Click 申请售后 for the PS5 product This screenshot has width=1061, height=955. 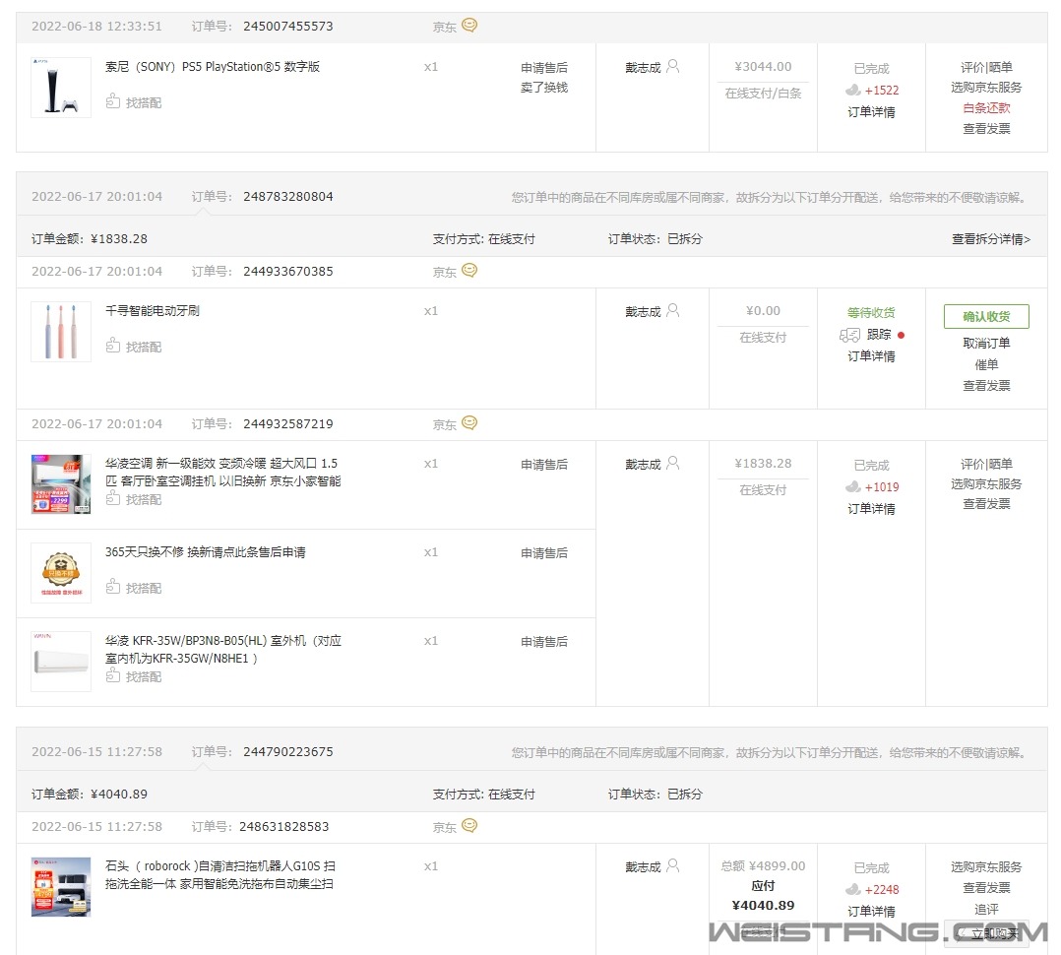[544, 68]
